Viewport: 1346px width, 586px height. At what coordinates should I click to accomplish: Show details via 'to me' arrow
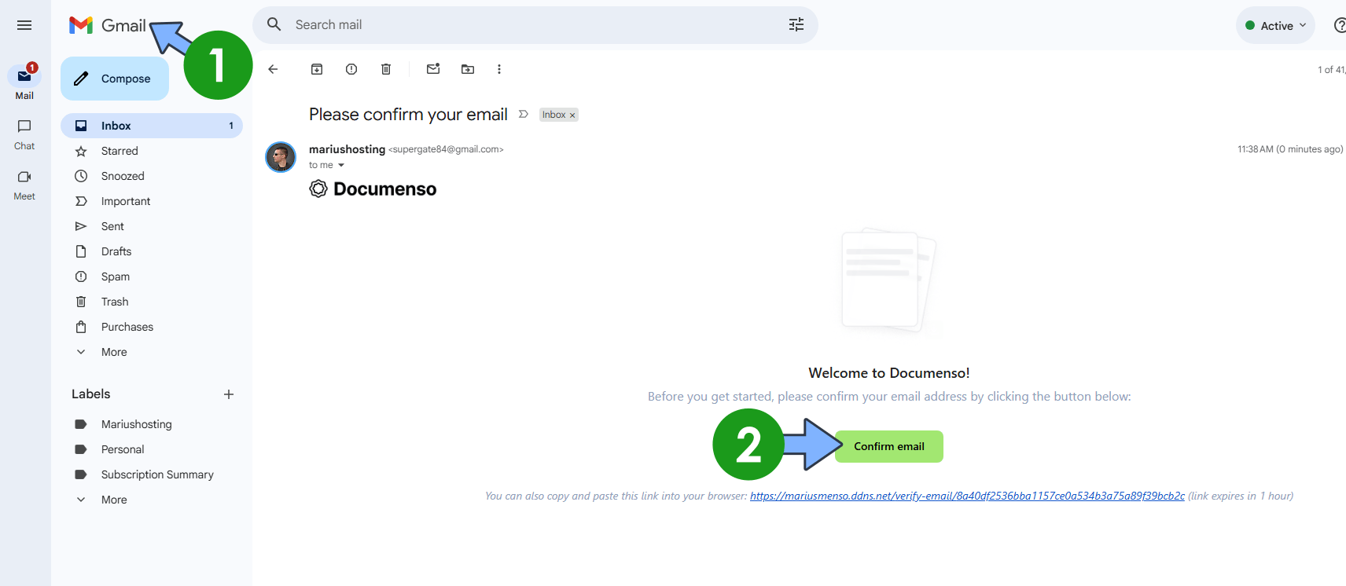[x=341, y=165]
